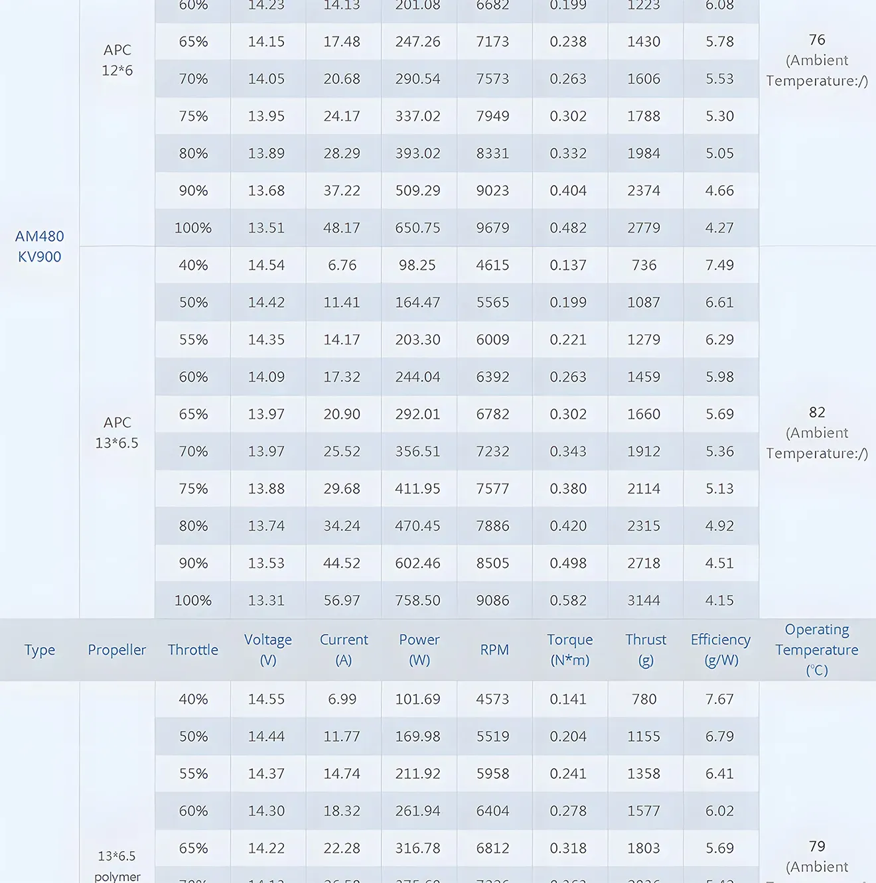
Task: Click the Voltage (V) column header
Action: click(268, 650)
